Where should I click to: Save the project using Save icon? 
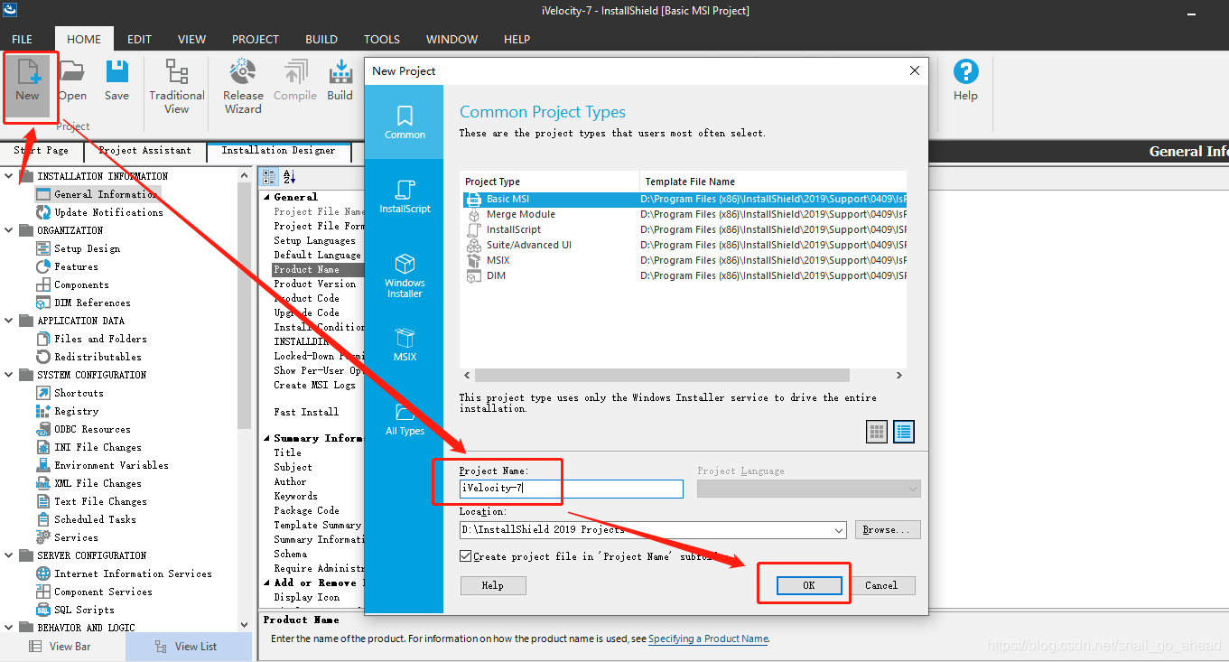pyautogui.click(x=116, y=81)
